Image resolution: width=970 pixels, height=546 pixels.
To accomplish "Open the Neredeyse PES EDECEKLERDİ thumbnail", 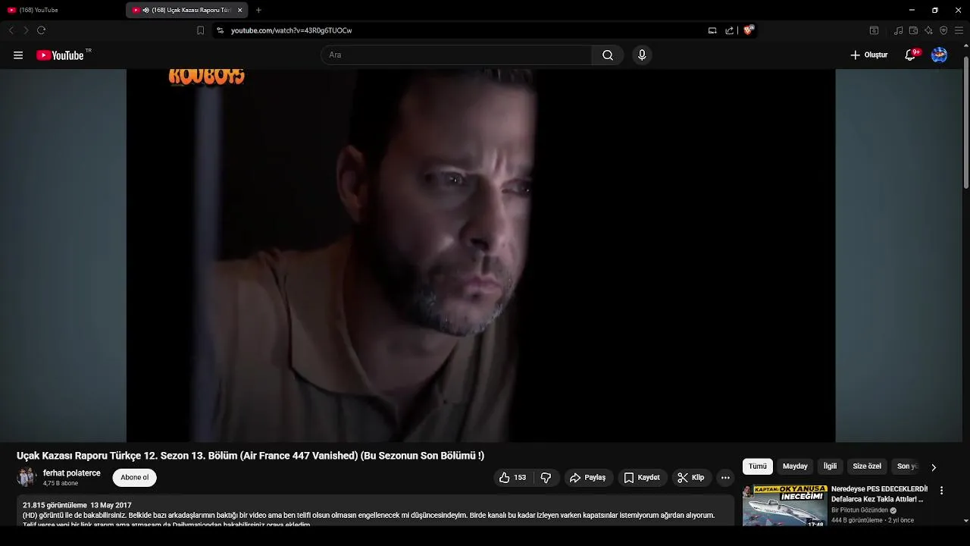I will (784, 506).
